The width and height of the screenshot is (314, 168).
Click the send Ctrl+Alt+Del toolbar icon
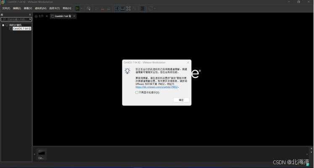pos(89,8)
